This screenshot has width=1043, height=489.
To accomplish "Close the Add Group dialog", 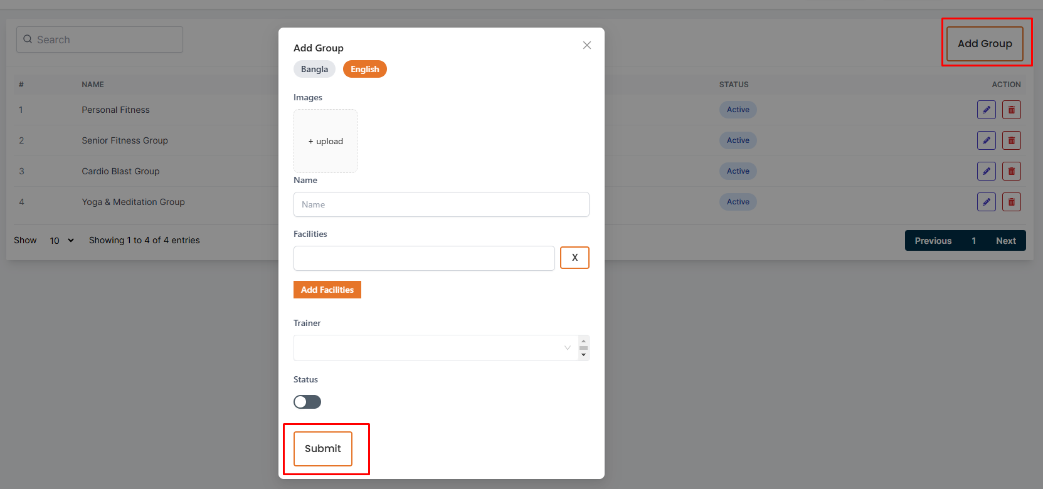I will (x=586, y=45).
